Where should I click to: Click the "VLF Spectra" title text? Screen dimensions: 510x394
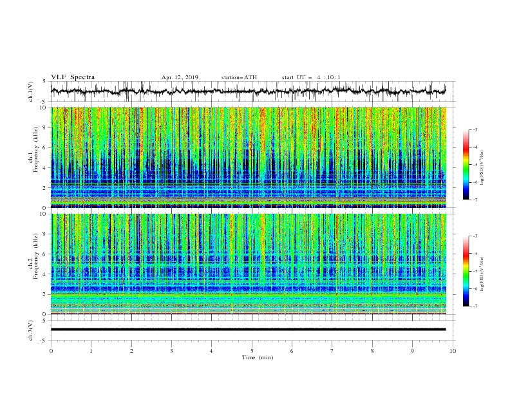click(x=73, y=77)
